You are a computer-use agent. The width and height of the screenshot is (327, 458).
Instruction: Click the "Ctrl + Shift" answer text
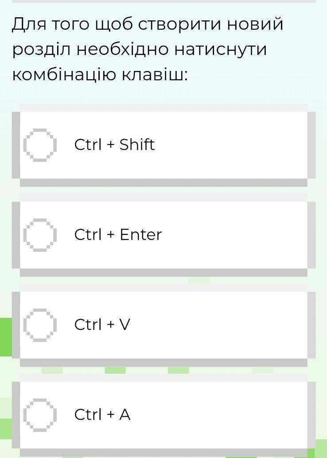tap(114, 145)
